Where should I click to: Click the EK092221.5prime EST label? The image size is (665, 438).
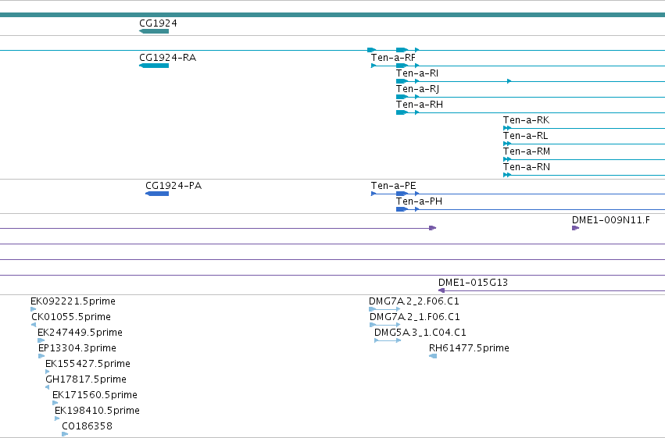point(73,301)
